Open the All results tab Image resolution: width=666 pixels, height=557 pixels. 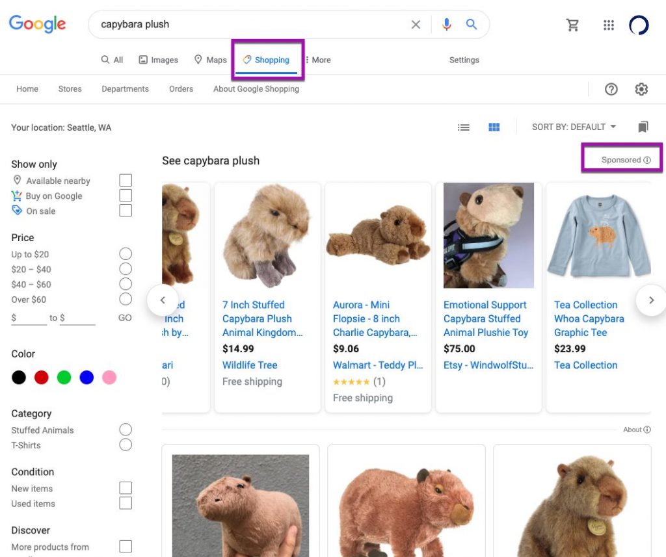tap(112, 60)
